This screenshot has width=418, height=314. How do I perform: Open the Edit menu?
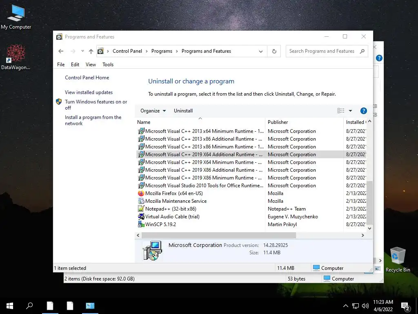point(75,65)
